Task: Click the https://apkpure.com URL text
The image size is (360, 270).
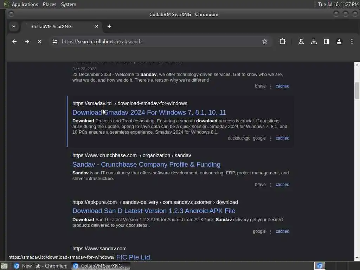Action: click(x=94, y=202)
